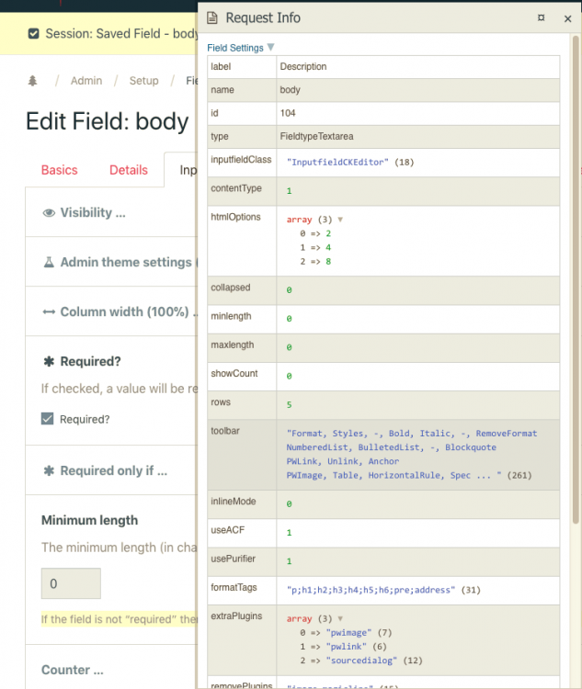582x689 pixels.
Task: Click the pin icon in Request Info header
Action: point(542,17)
